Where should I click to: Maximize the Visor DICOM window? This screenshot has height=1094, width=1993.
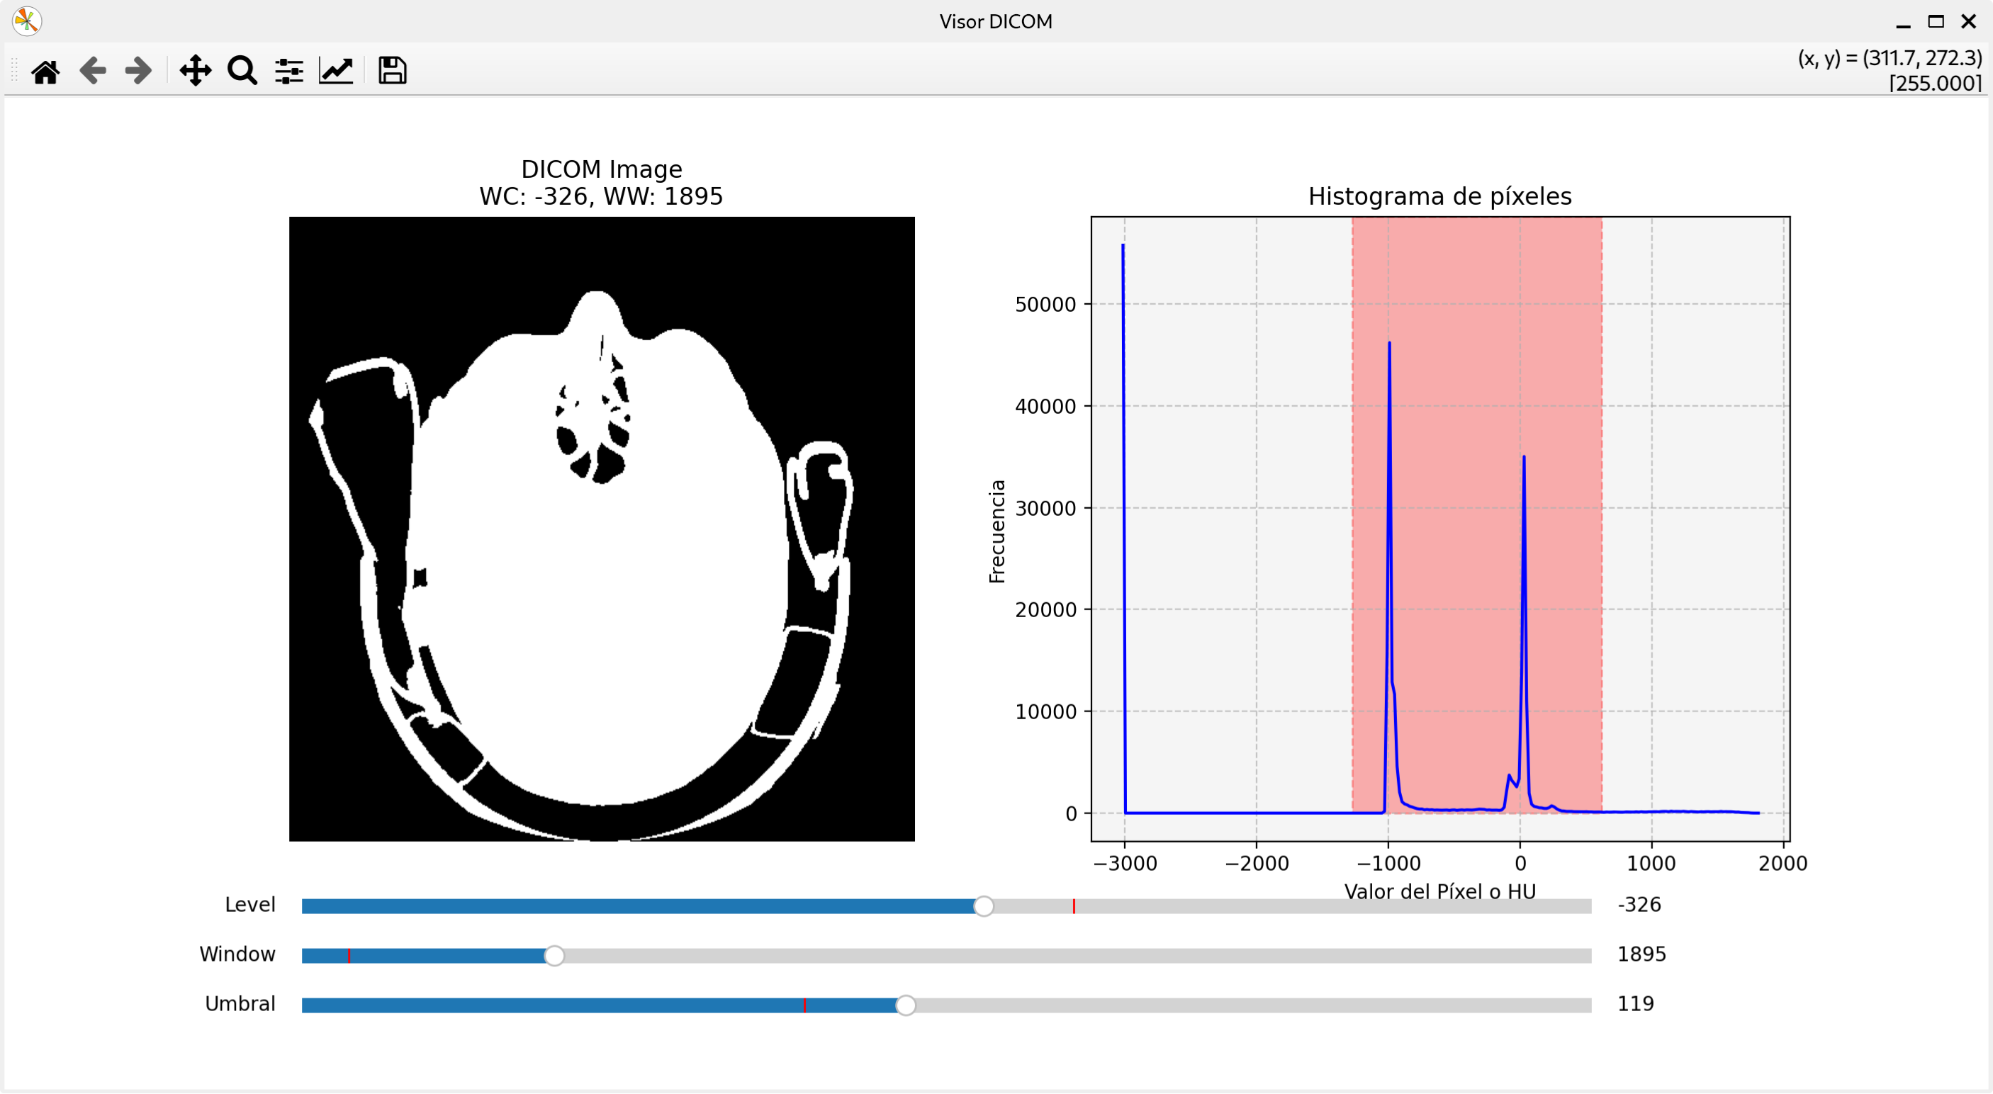click(x=1936, y=22)
